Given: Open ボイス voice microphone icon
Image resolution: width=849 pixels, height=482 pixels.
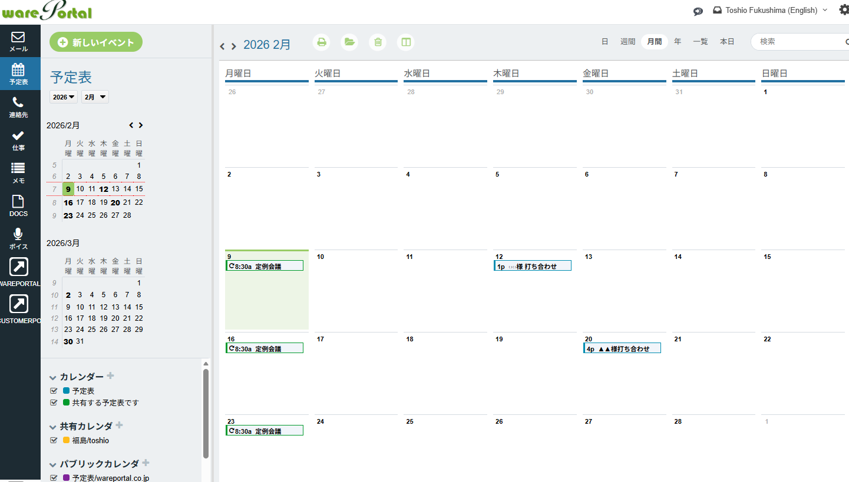Looking at the screenshot, I should point(18,238).
